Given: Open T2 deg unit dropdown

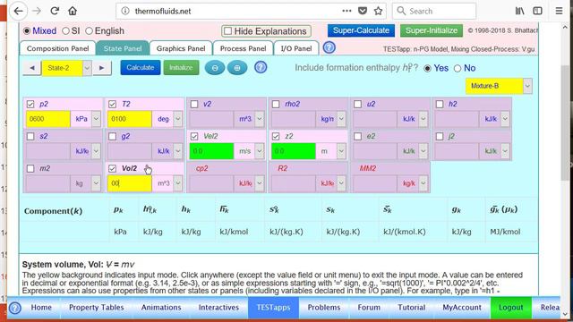Looking at the screenshot, I should pyautogui.click(x=177, y=119).
